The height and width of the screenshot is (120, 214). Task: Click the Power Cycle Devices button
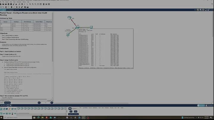8,105
